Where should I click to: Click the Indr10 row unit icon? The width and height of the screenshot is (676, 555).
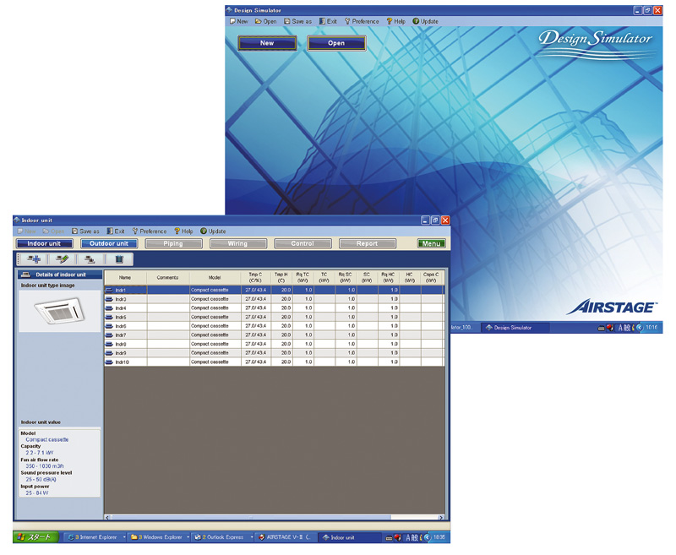tap(109, 362)
